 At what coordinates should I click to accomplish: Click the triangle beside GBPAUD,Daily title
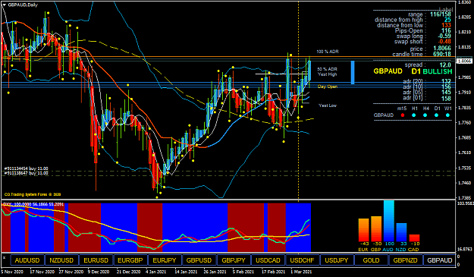[5, 5]
